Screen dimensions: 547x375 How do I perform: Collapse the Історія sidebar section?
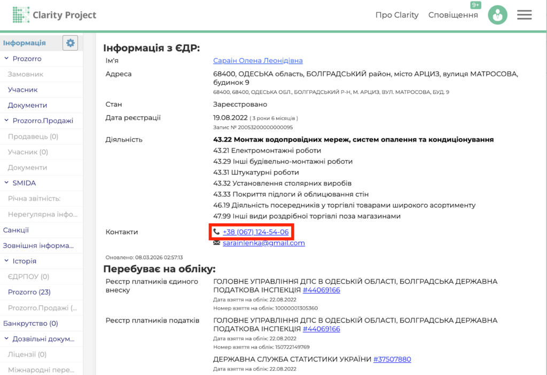pyautogui.click(x=7, y=261)
